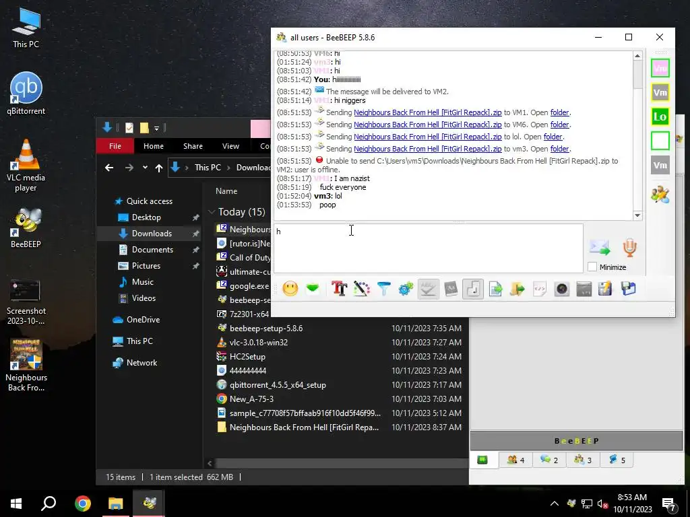Click the pink Vm user avatar

click(660, 68)
